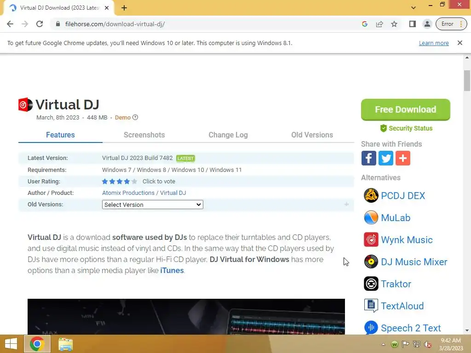Open Chrome menu via Error button

click(451, 24)
